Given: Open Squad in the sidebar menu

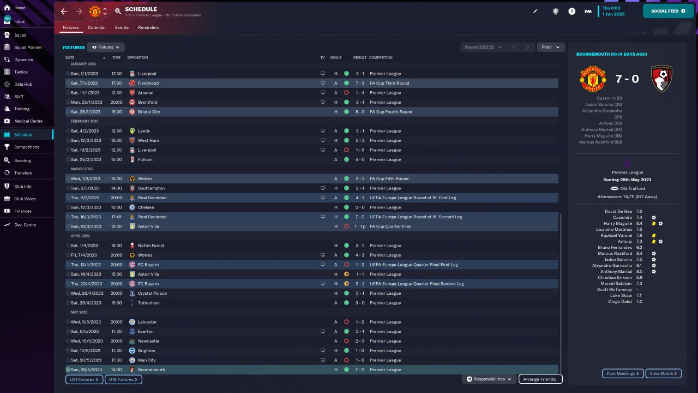Looking at the screenshot, I should 20,35.
